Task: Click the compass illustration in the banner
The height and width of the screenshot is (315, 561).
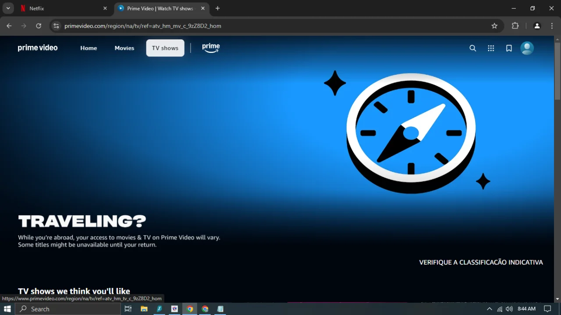Action: 411,132
